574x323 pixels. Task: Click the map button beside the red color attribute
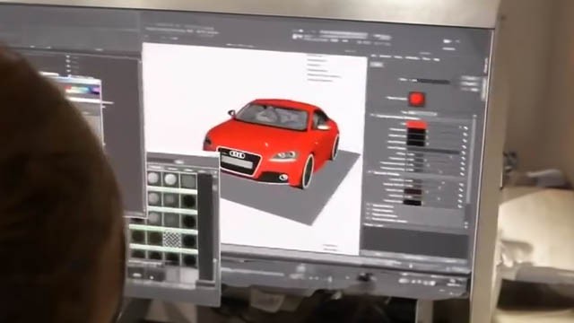[465, 128]
